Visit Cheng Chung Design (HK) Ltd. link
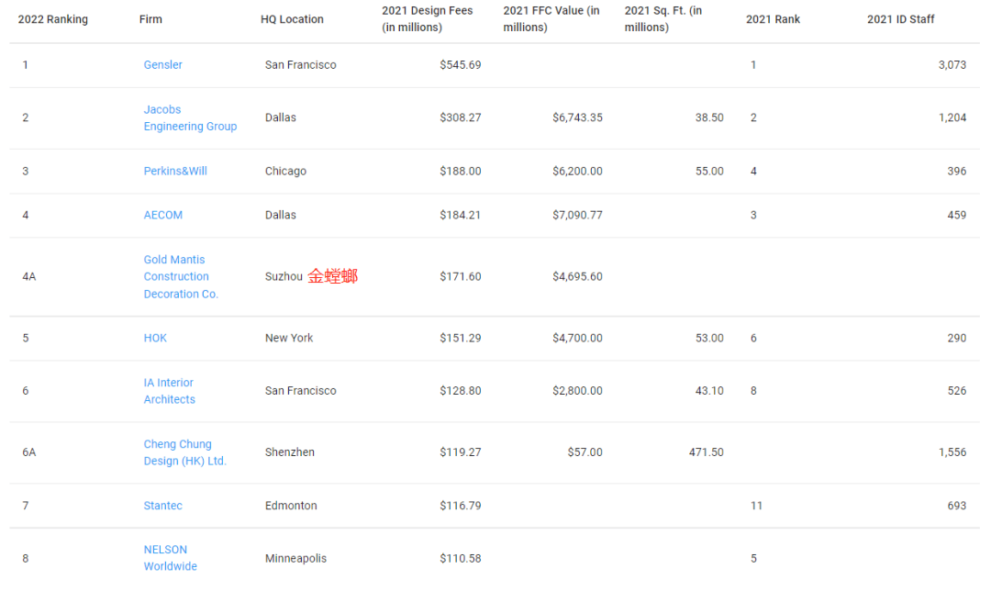This screenshot has width=991, height=591. (184, 452)
